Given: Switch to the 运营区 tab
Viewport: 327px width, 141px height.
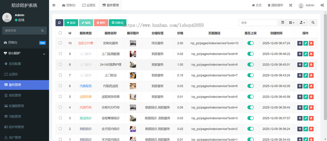Looking at the screenshot, I should [89, 5].
